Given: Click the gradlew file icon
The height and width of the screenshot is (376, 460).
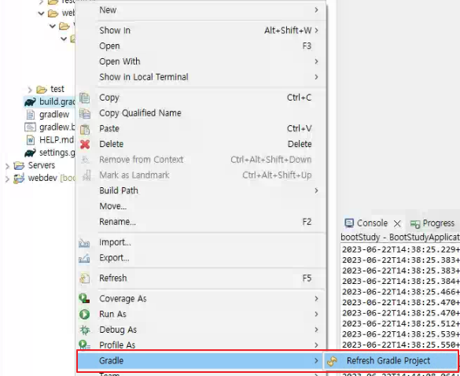Looking at the screenshot, I should (31, 115).
